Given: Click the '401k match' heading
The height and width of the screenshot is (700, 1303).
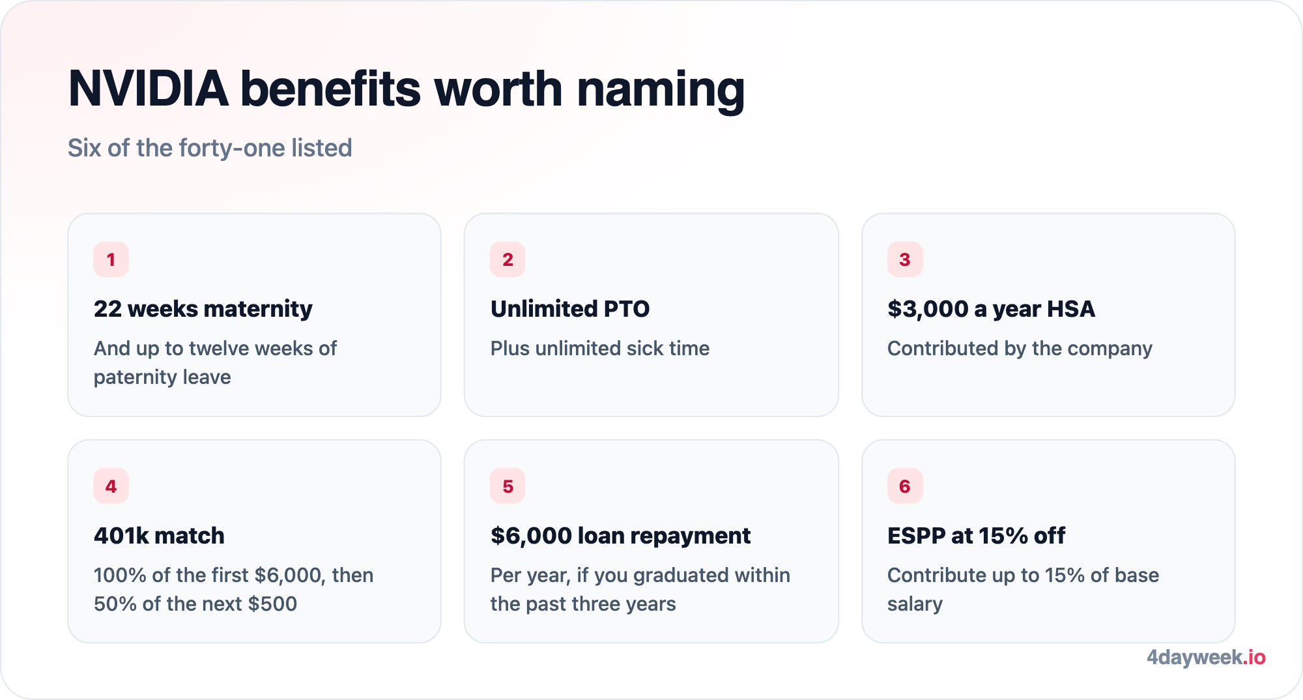Looking at the screenshot, I should (x=159, y=536).
